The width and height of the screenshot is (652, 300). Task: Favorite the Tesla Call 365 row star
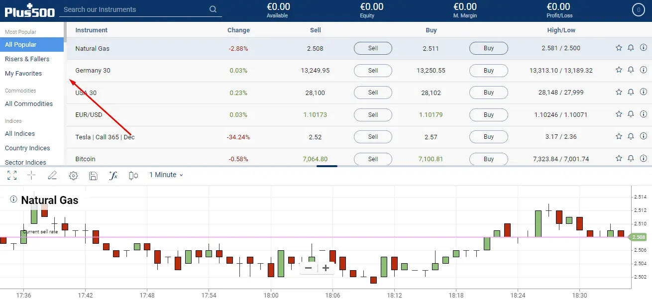[x=619, y=136]
